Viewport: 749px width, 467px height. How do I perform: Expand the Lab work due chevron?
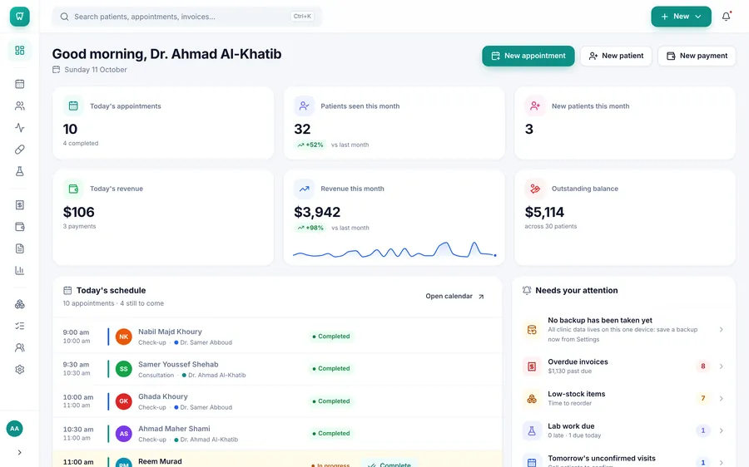[x=722, y=430]
